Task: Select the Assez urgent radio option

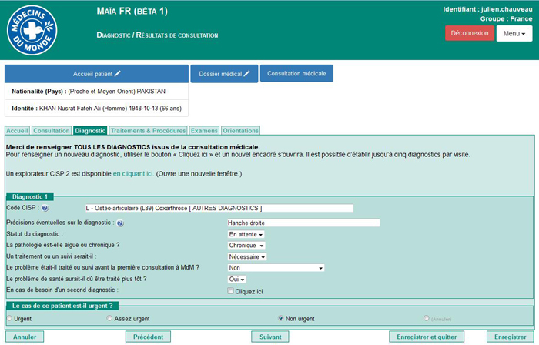Action: click(109, 317)
